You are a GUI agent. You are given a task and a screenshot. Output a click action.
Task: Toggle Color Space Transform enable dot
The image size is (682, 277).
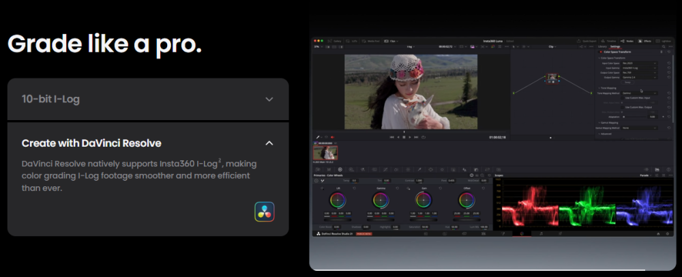coord(601,52)
